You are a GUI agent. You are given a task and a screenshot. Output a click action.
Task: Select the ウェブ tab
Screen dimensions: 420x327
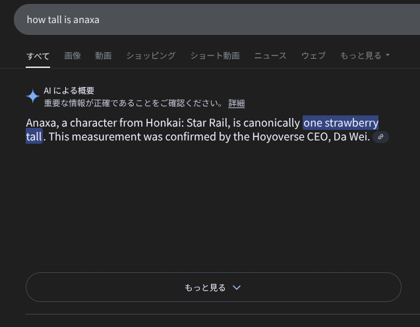click(x=313, y=55)
